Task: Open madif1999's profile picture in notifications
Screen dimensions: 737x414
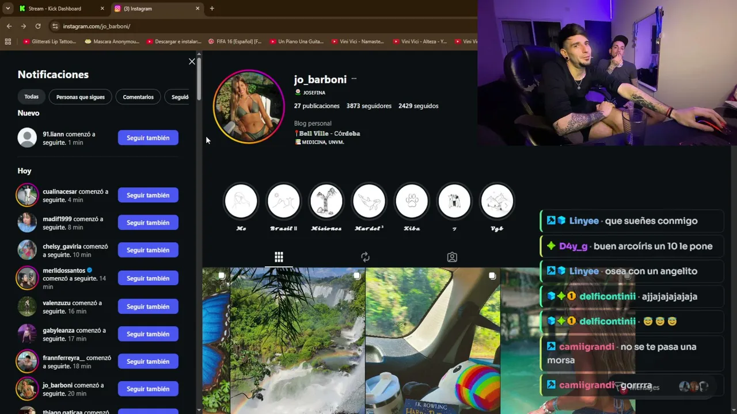Action: tap(27, 223)
